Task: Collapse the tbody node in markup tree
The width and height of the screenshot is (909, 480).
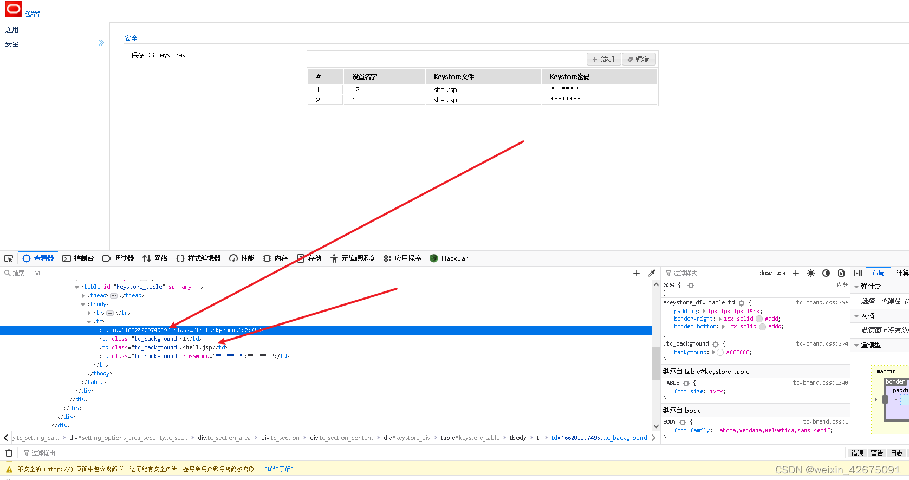Action: (83, 304)
